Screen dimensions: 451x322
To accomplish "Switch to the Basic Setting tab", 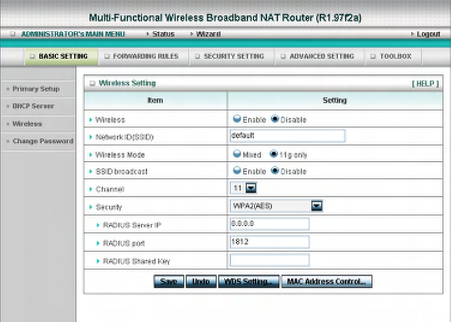I will point(61,56).
